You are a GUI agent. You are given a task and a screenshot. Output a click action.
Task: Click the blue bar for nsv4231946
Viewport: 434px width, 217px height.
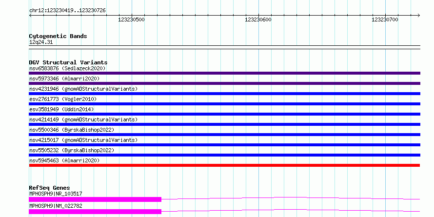tap(224, 94)
